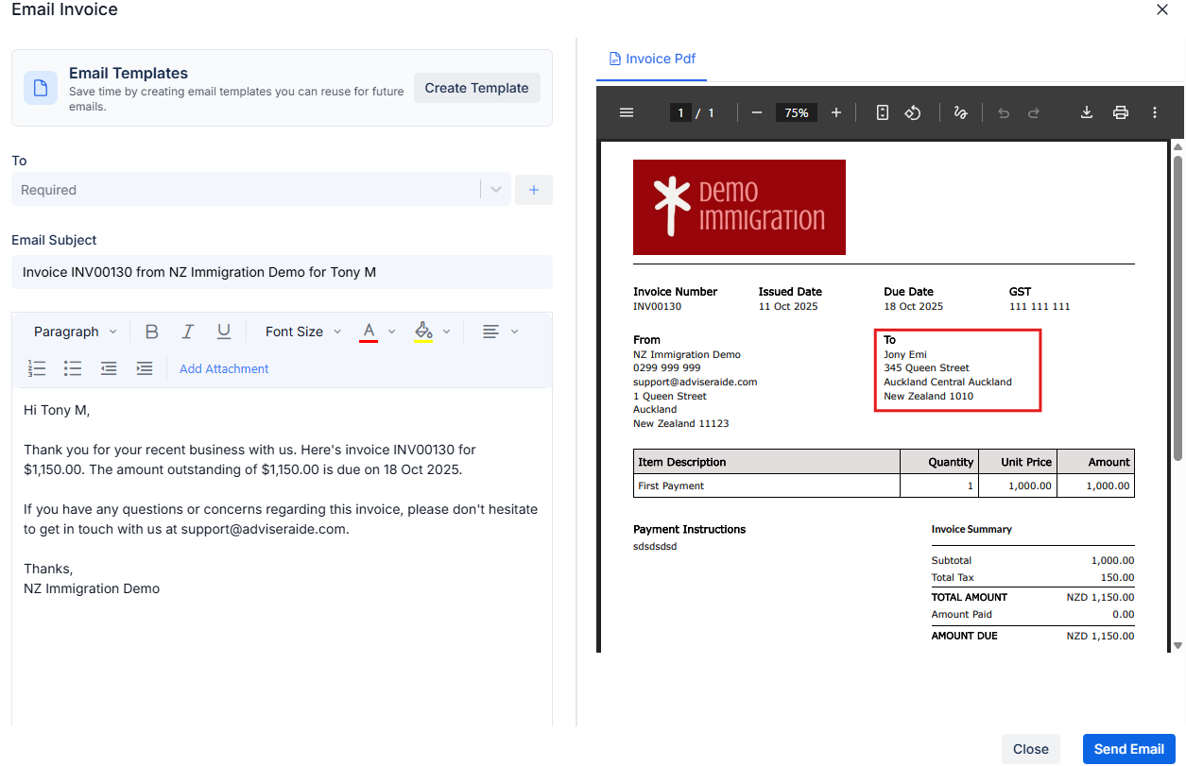Switch to the Invoice Pdf tab
Screen dimensions: 1186x766
click(652, 58)
